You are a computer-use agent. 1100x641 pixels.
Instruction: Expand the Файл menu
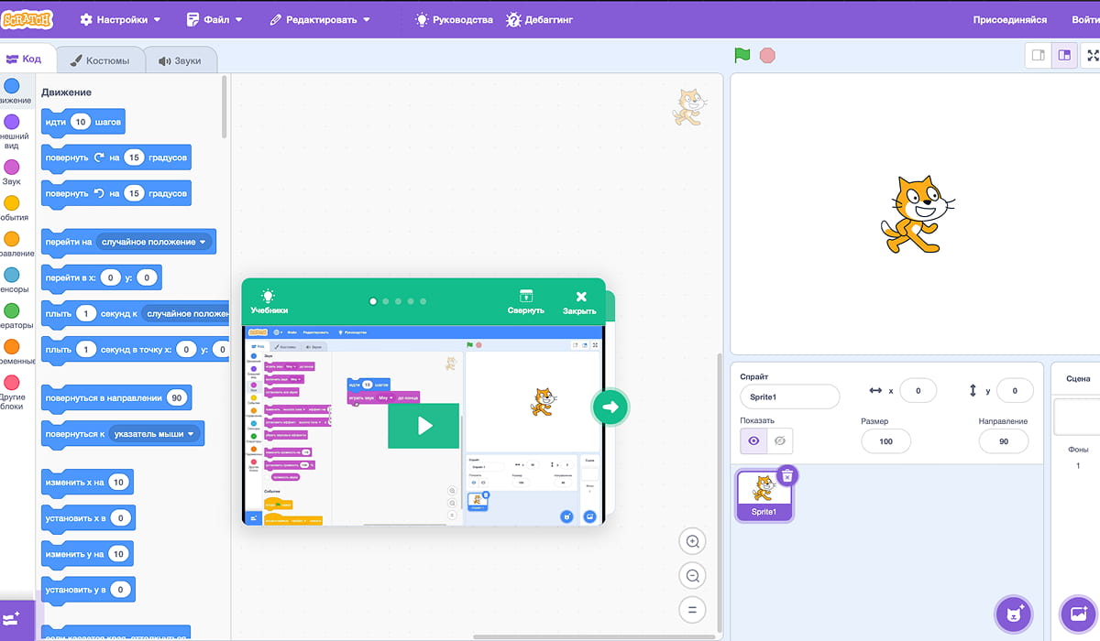(x=215, y=19)
